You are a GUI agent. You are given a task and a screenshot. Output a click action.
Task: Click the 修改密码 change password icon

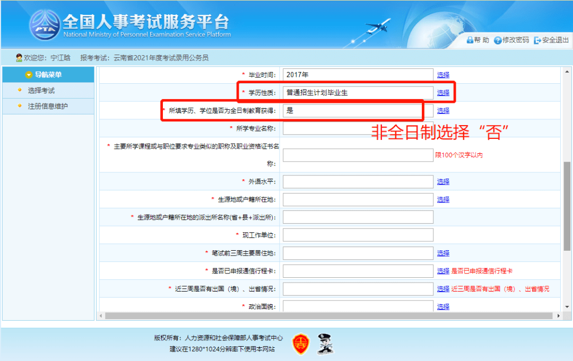498,40
